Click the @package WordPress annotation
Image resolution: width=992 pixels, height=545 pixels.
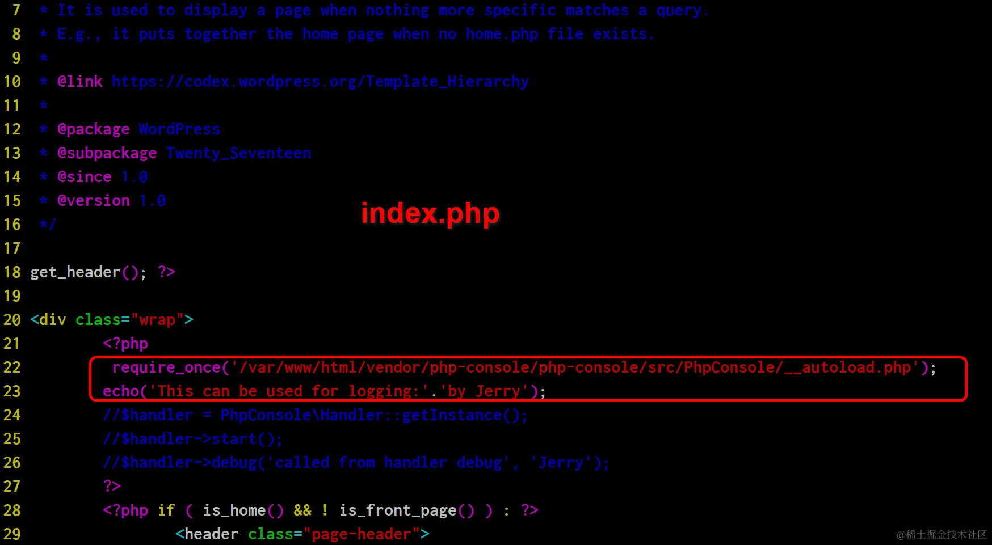pyautogui.click(x=138, y=129)
